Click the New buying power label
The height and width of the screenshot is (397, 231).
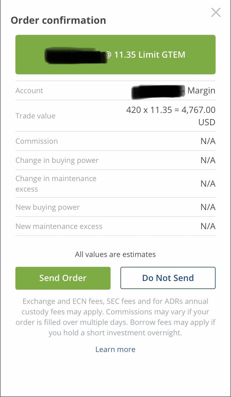[48, 207]
